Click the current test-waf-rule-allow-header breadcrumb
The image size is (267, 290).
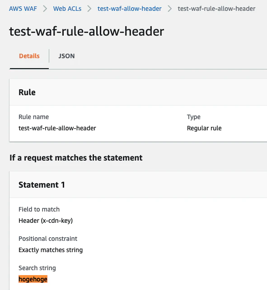pos(216,9)
